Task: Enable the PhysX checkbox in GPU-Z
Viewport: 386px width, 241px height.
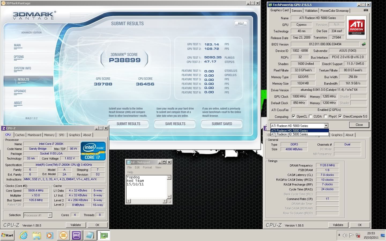Action: 325,116
